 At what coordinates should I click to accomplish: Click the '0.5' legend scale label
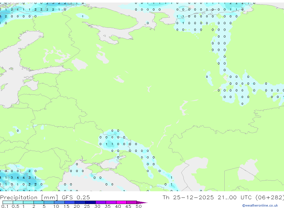click(x=15, y=206)
